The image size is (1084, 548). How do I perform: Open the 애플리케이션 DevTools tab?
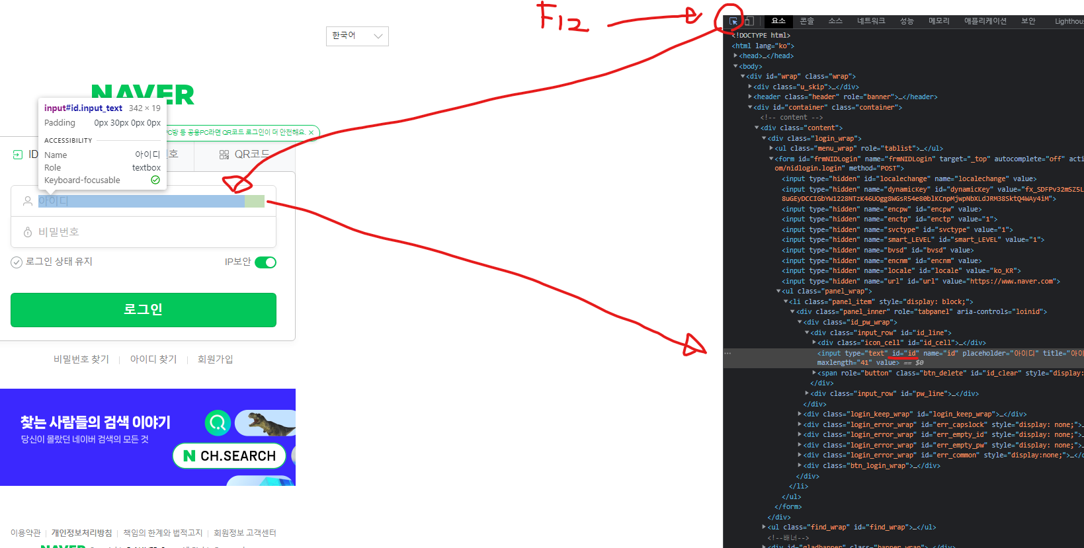pos(985,21)
